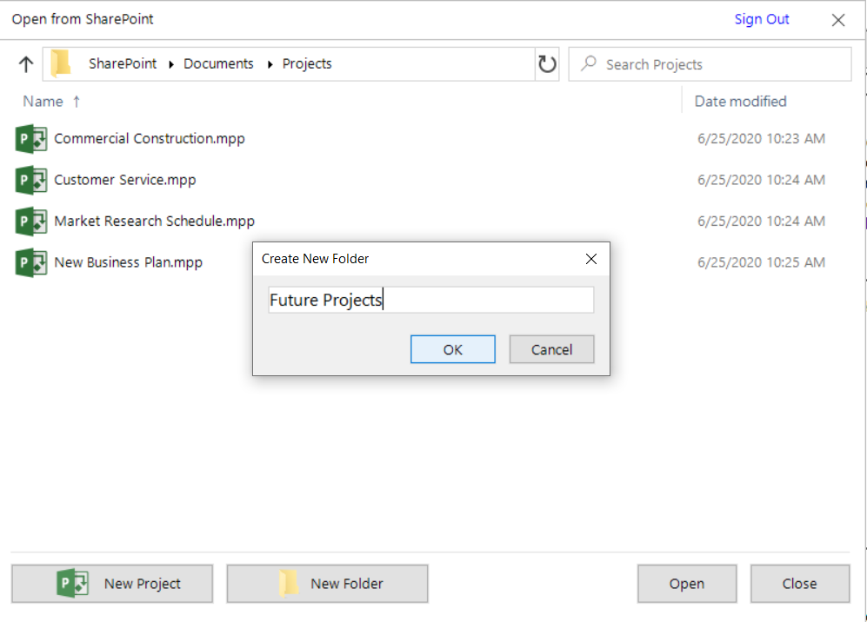Expand the arrow after Documents breadcrumb
Viewport: 867px width, 622px height.
pos(270,64)
